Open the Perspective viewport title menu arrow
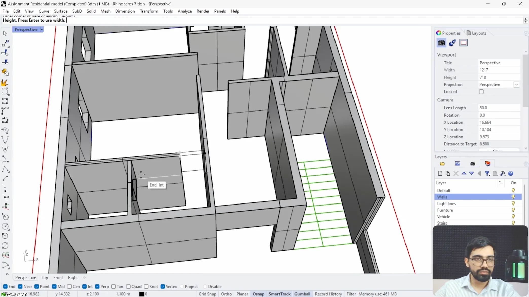529x297 pixels. coord(42,29)
